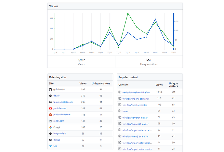Click file icon beside wireflow/client at master
Screen dimensions: 224x152
120,105
